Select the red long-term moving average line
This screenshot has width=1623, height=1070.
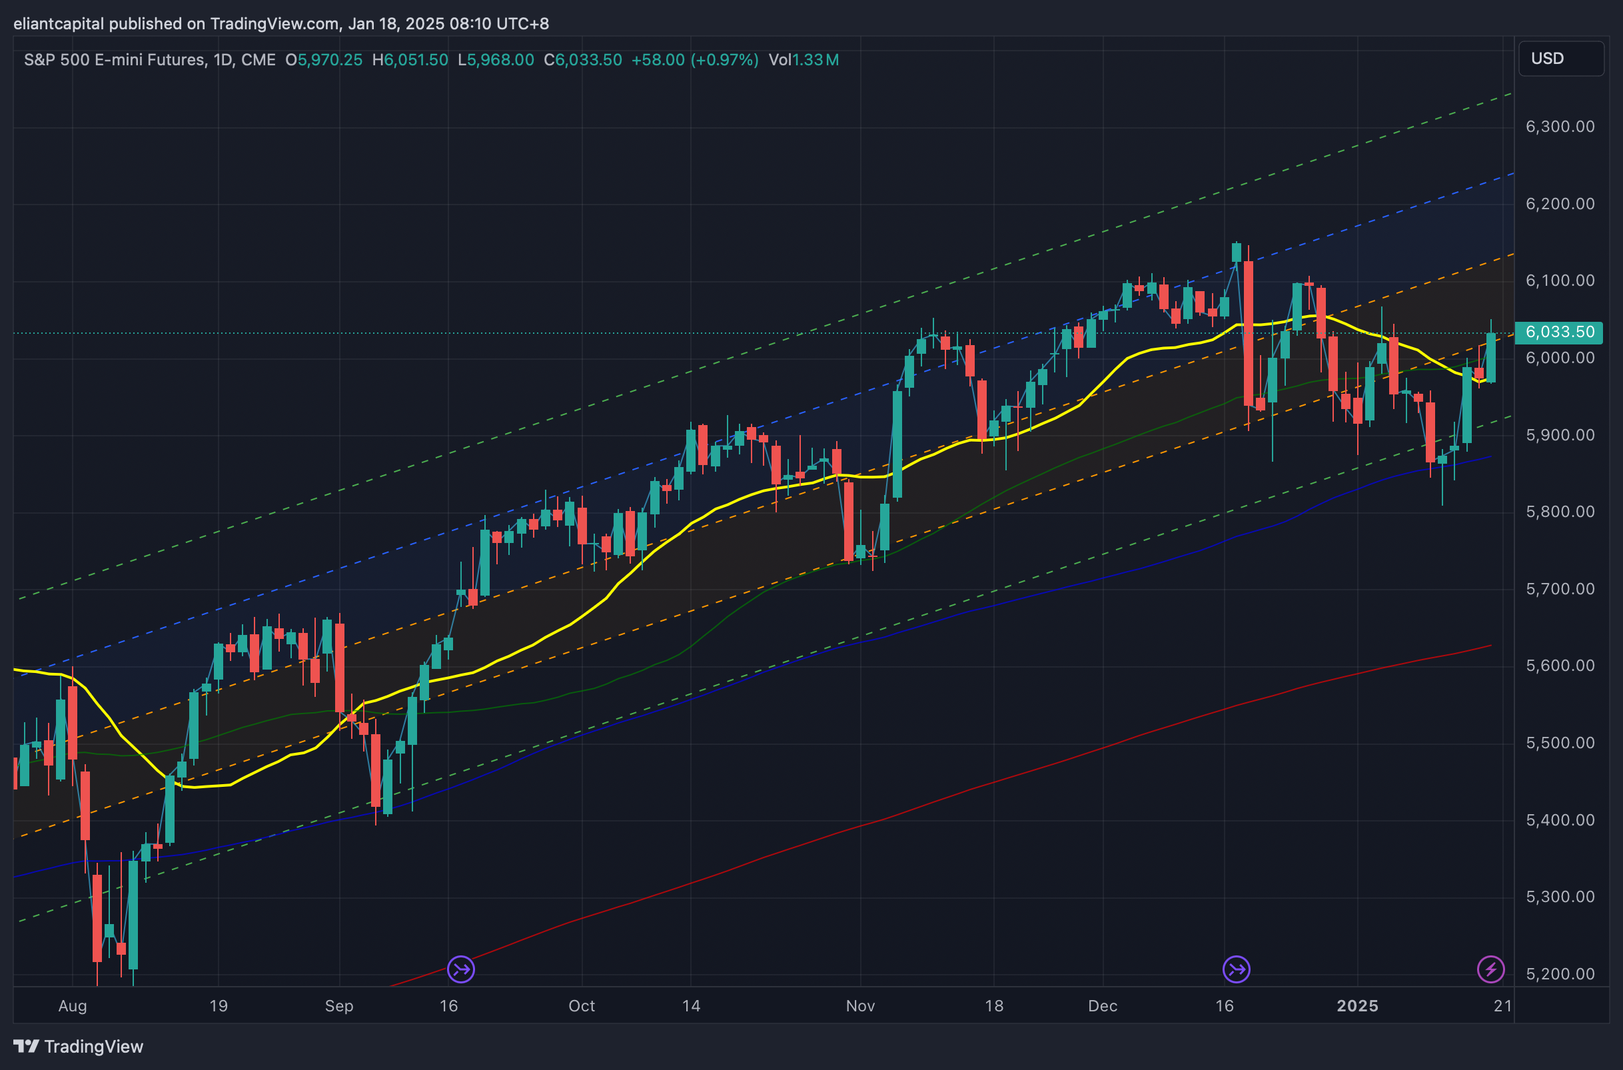(x=887, y=819)
